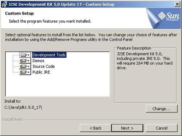
Task: Open the Source Code feature install-state dropdown
Action: click(x=25, y=67)
